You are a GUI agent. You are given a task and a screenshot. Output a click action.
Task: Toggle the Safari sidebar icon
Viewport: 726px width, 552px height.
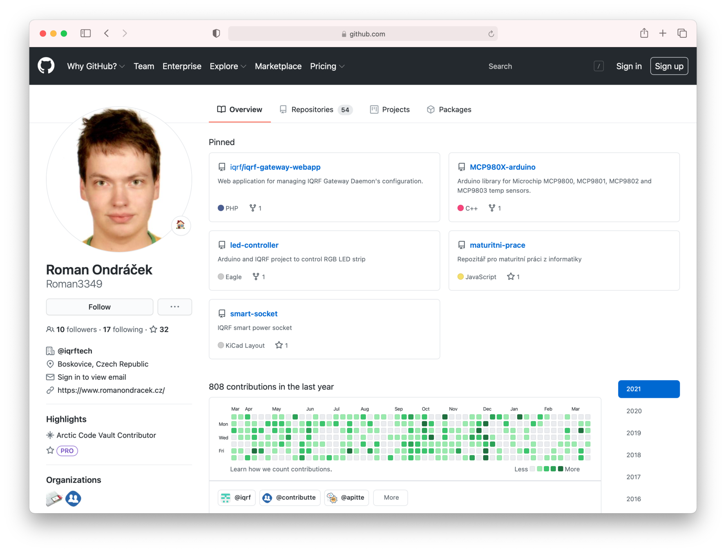click(x=85, y=33)
